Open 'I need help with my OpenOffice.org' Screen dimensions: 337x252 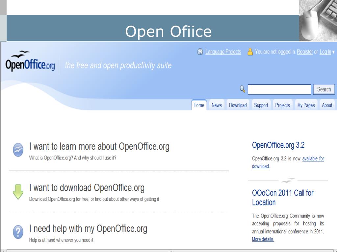88,229
